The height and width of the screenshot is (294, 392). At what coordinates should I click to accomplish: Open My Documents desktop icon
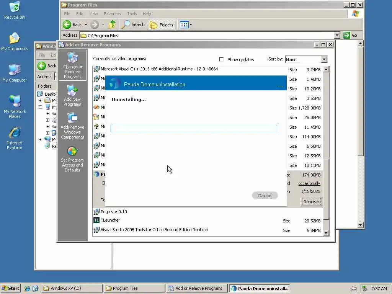point(15,41)
